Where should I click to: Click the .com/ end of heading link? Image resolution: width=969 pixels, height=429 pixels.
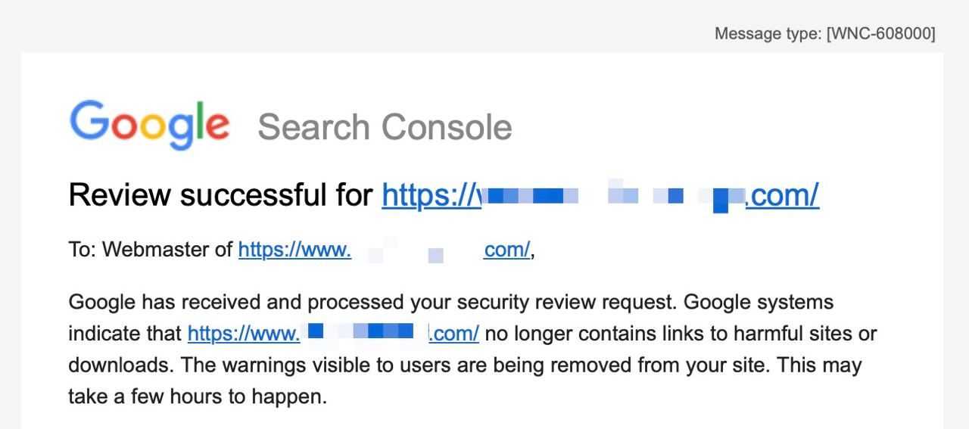pos(782,195)
